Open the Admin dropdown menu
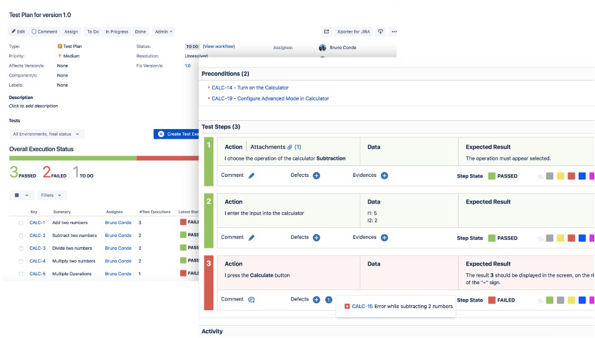The height and width of the screenshot is (338, 595). point(163,32)
